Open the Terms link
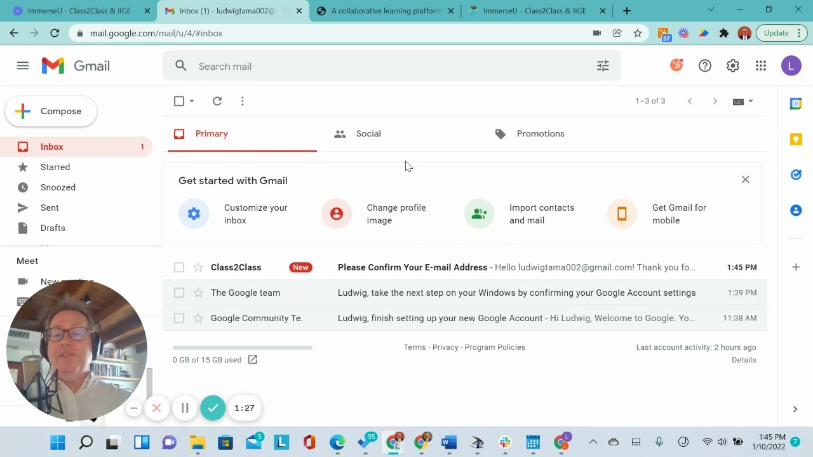This screenshot has width=813, height=457. pyautogui.click(x=415, y=347)
